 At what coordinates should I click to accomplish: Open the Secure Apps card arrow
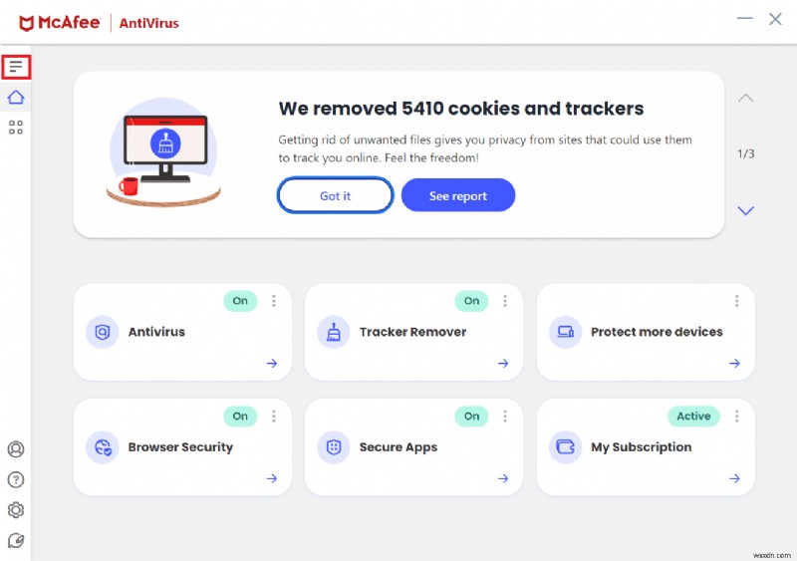point(503,478)
